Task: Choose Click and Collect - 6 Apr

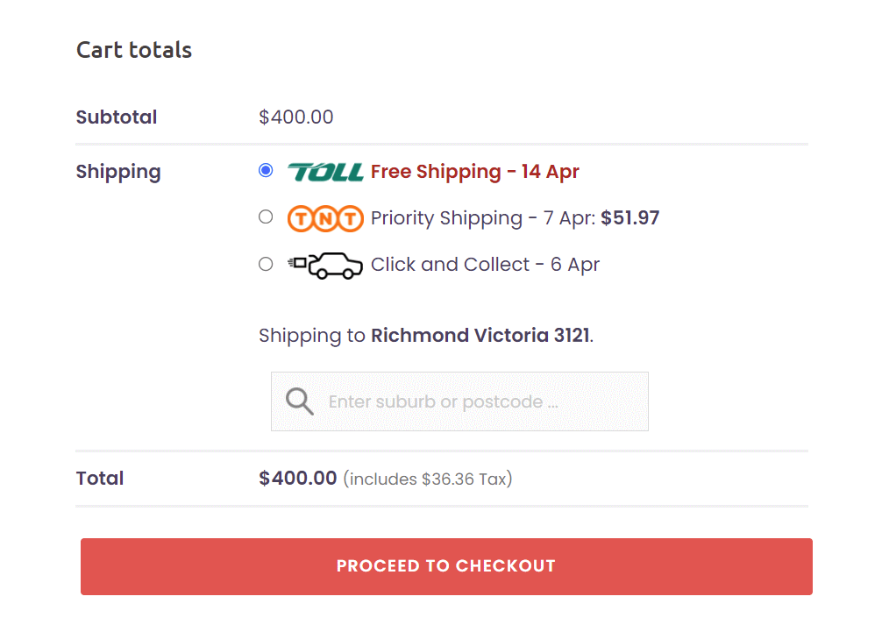Action: [485, 264]
